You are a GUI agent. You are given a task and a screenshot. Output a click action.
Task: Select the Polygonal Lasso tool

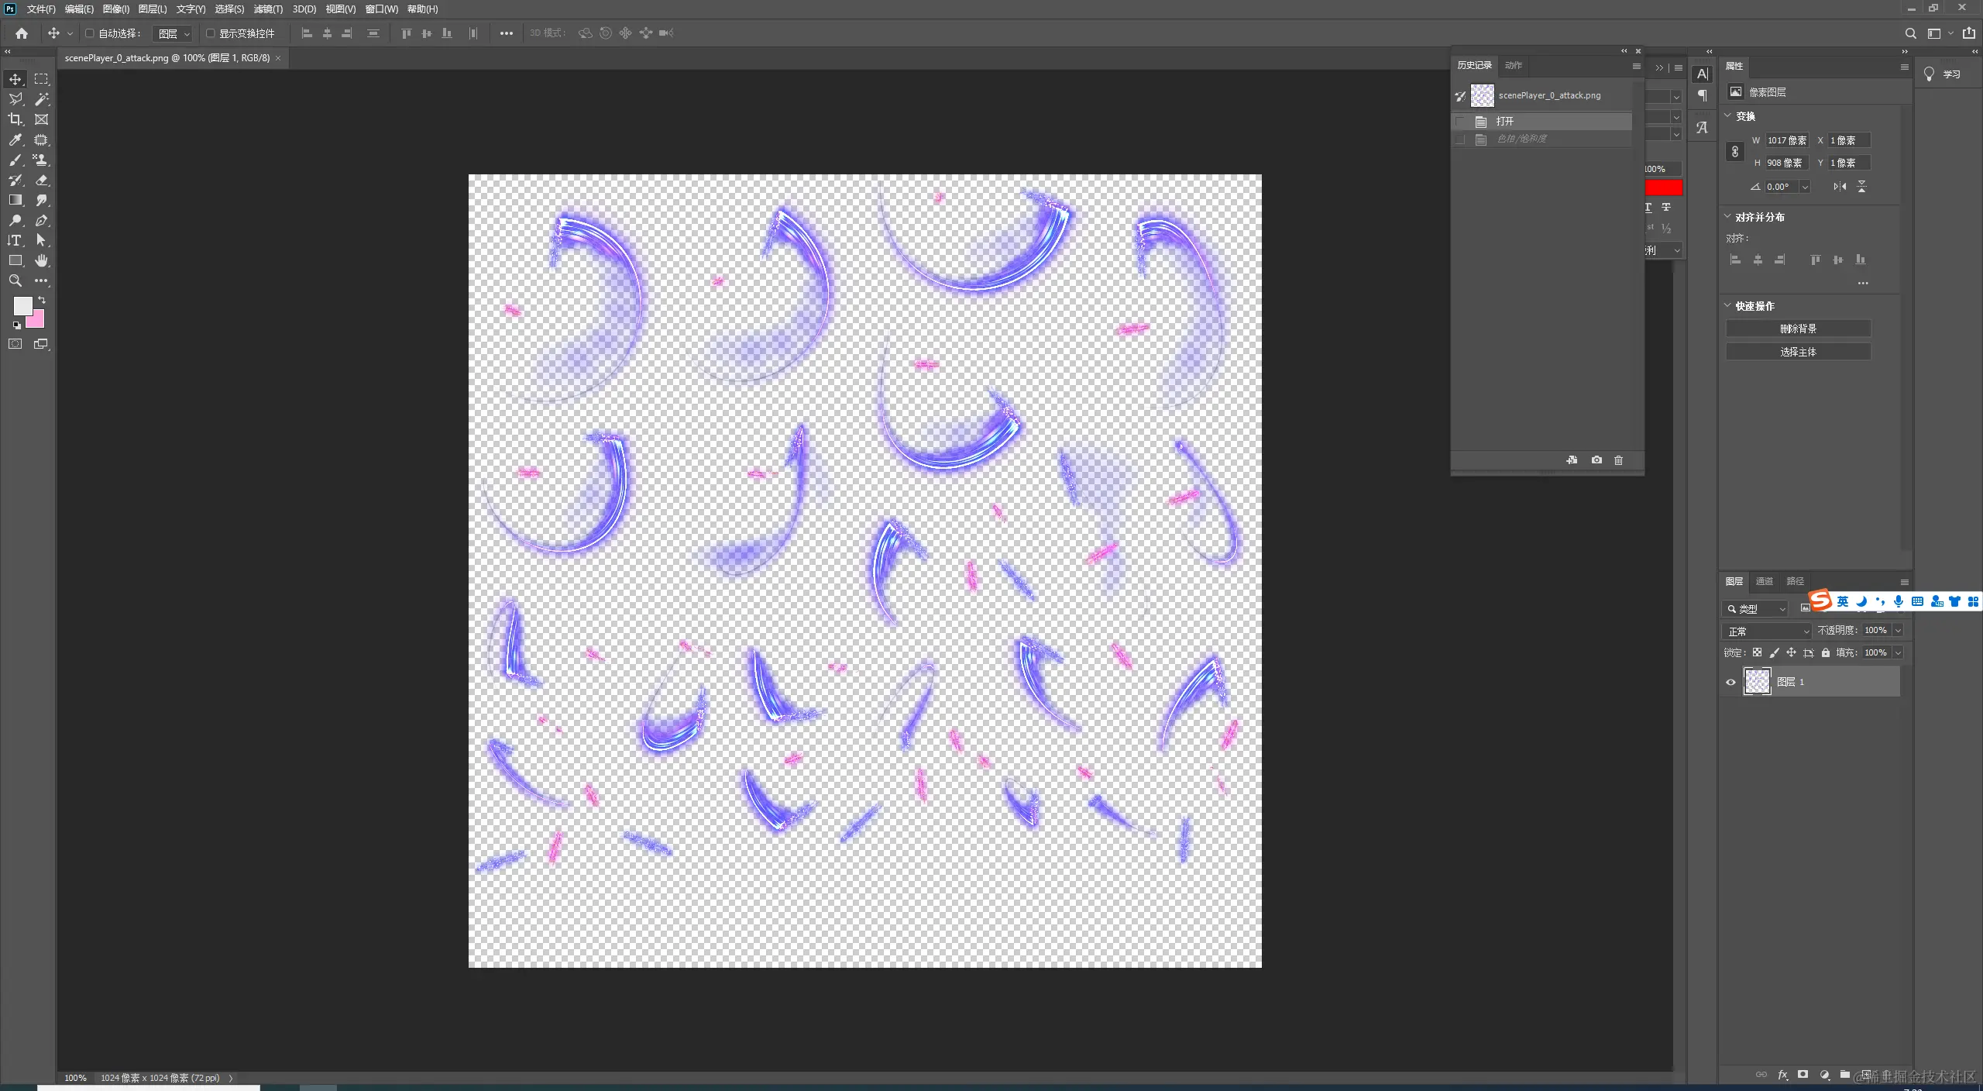pyautogui.click(x=15, y=99)
